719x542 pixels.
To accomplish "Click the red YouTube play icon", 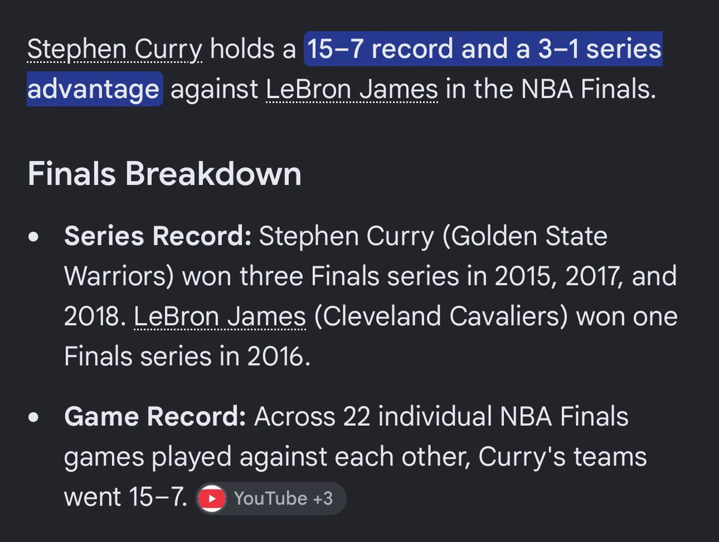I will [212, 498].
